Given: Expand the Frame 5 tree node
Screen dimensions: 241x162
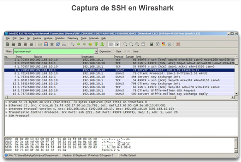Looking at the screenshot, I should point(6,102).
